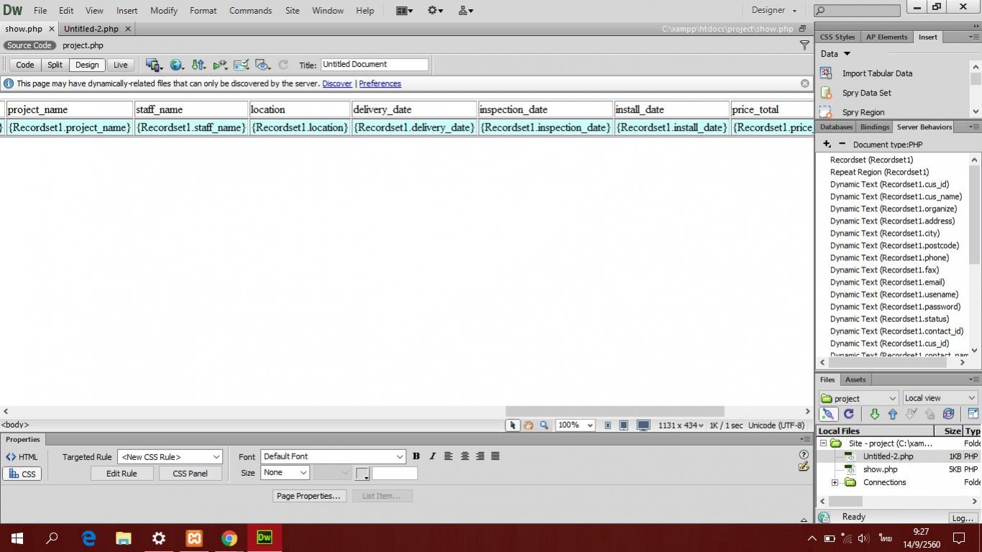Toggle Bold formatting in Properties

416,456
